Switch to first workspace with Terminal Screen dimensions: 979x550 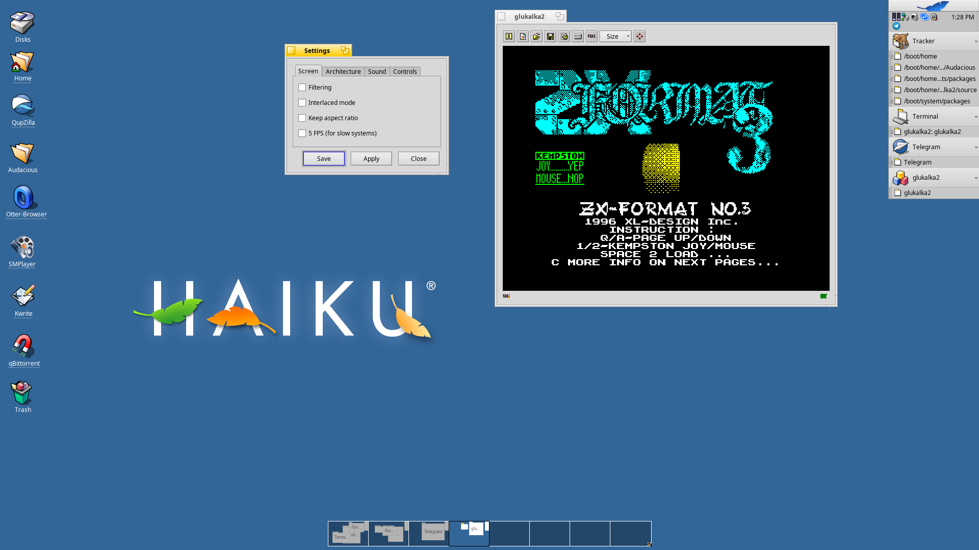pyautogui.click(x=348, y=534)
